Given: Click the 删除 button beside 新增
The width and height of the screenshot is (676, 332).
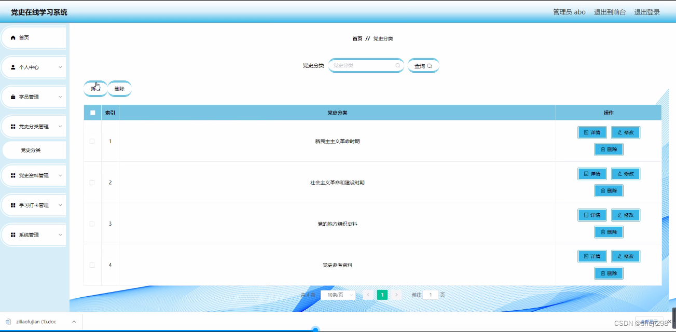Looking at the screenshot, I should pos(119,89).
